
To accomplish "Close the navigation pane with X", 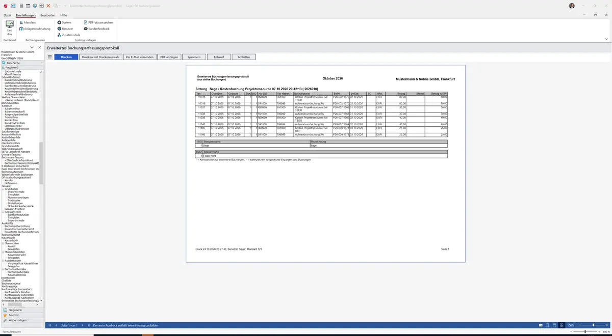I will (40, 47).
